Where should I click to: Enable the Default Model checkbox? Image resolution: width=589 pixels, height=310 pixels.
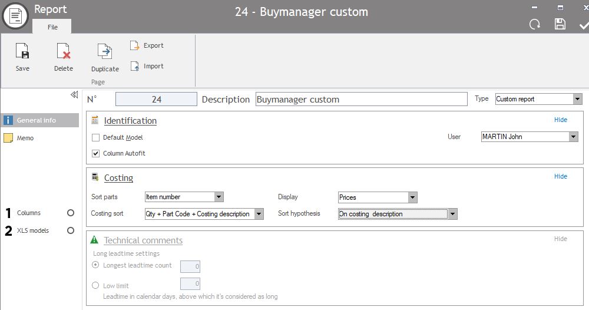tap(96, 137)
